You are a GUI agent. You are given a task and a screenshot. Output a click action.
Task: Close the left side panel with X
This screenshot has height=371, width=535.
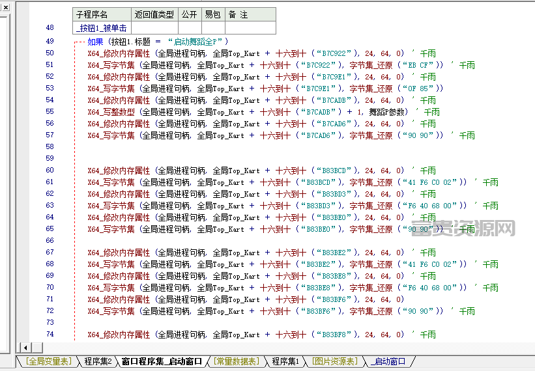click(x=6, y=7)
